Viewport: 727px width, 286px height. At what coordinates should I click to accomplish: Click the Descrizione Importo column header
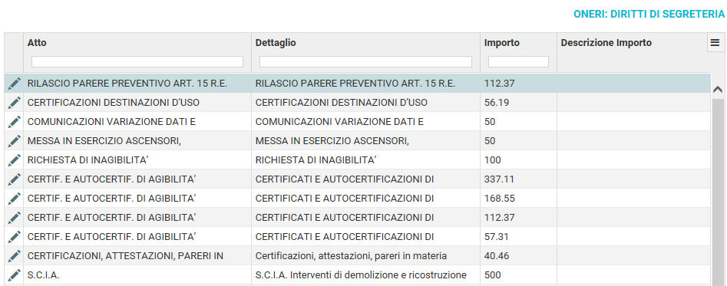606,43
